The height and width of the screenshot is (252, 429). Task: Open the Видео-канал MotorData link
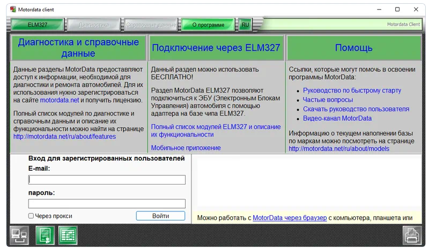coord(337,118)
